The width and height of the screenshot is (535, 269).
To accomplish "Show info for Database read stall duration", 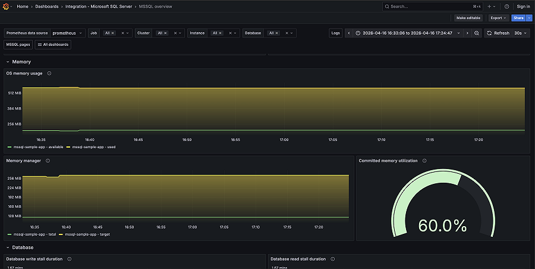I will click(333, 259).
